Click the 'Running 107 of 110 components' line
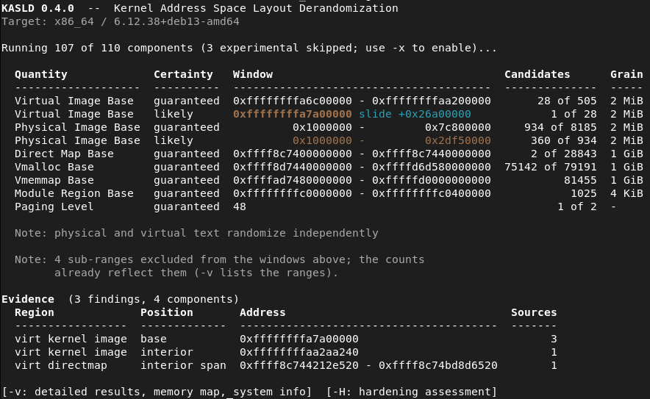The image size is (650, 399). [249, 48]
